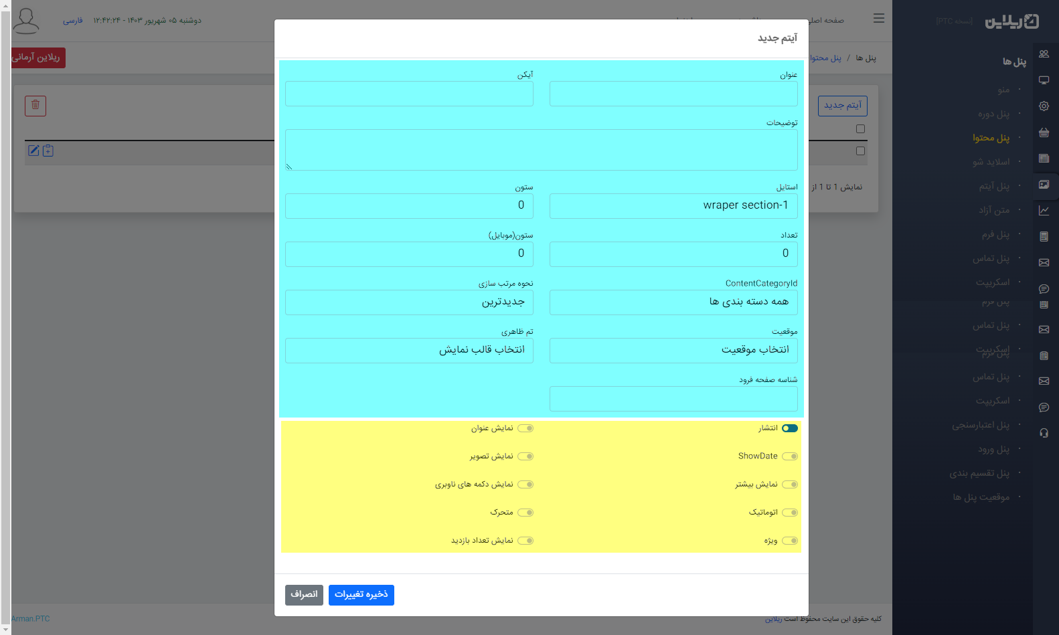This screenshot has width=1059, height=635.
Task: Click the ذخیره تغییرات save button
Action: tap(361, 595)
